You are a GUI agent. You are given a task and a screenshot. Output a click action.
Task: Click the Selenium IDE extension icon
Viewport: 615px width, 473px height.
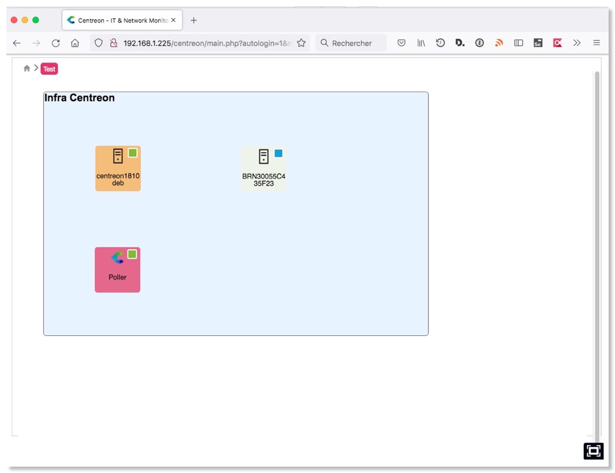(x=538, y=43)
